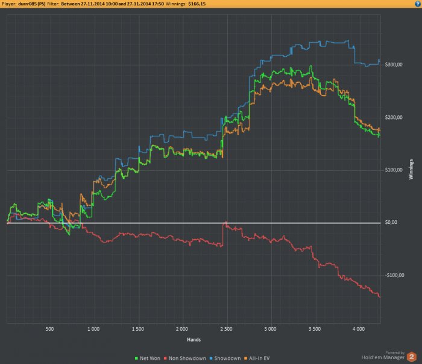Click the $300,00 axis label
This screenshot has height=364, width=422.
pyautogui.click(x=394, y=65)
